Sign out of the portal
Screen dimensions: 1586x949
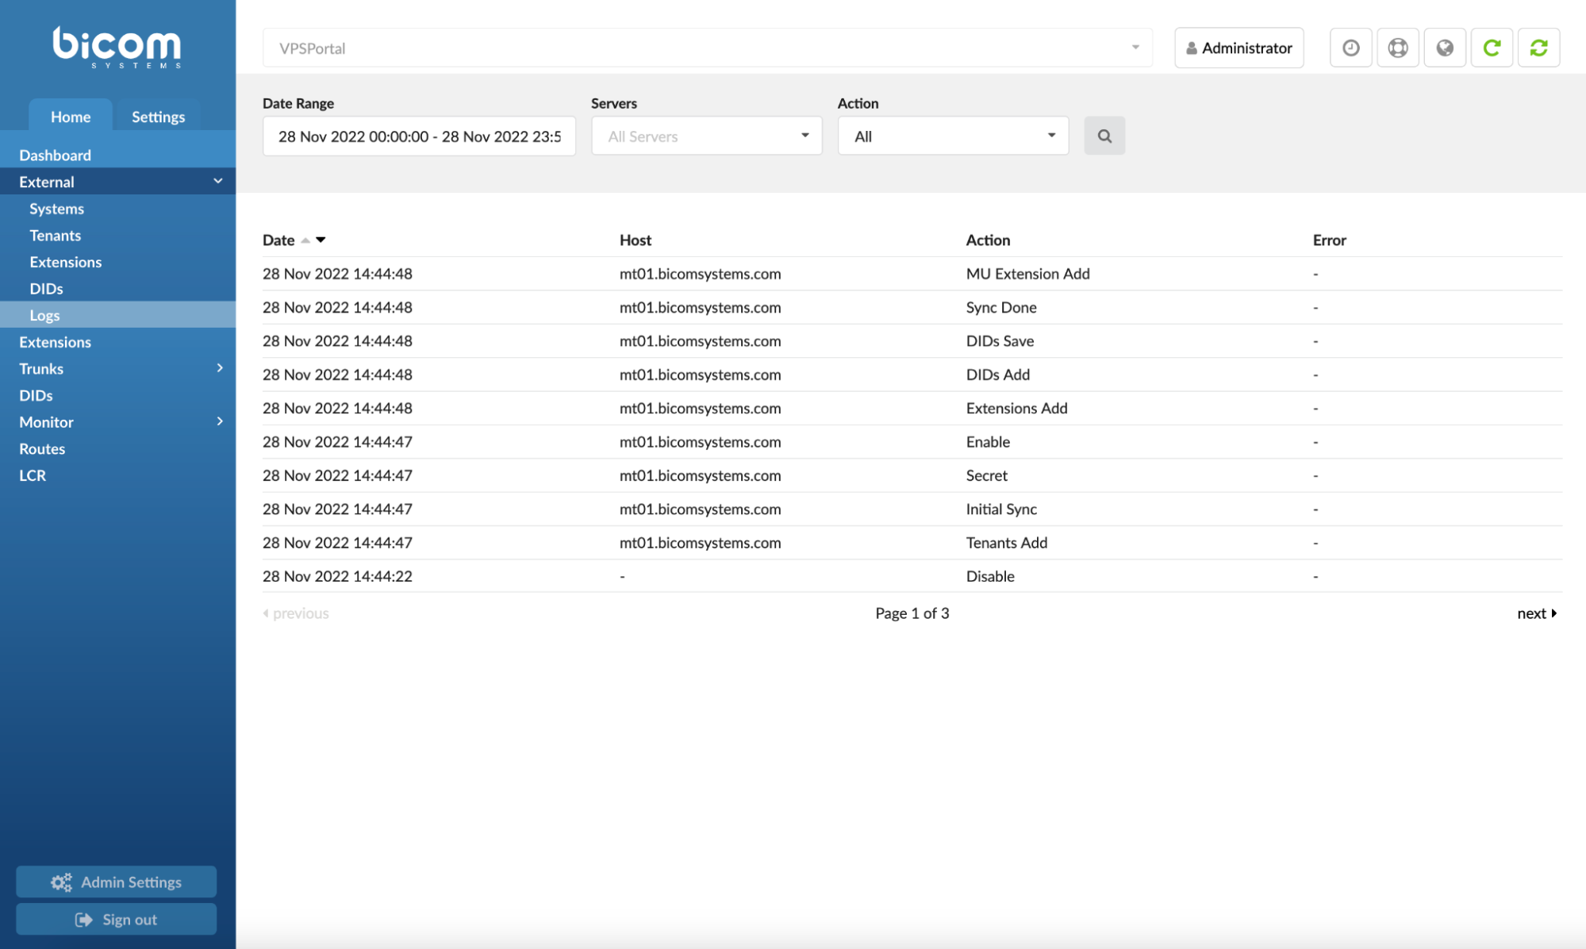tap(116, 919)
